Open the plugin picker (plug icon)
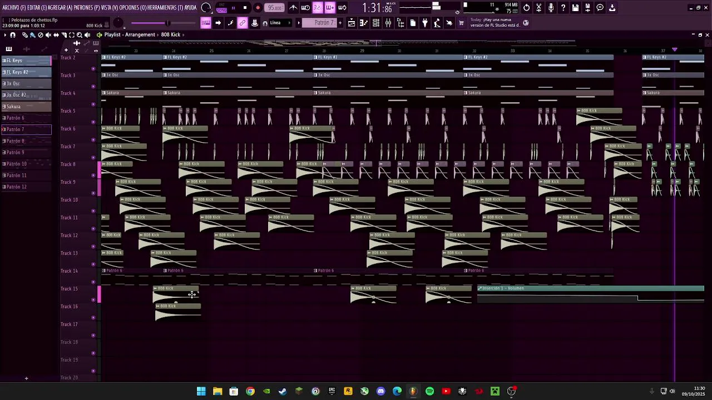The image size is (712, 400). tap(425, 23)
